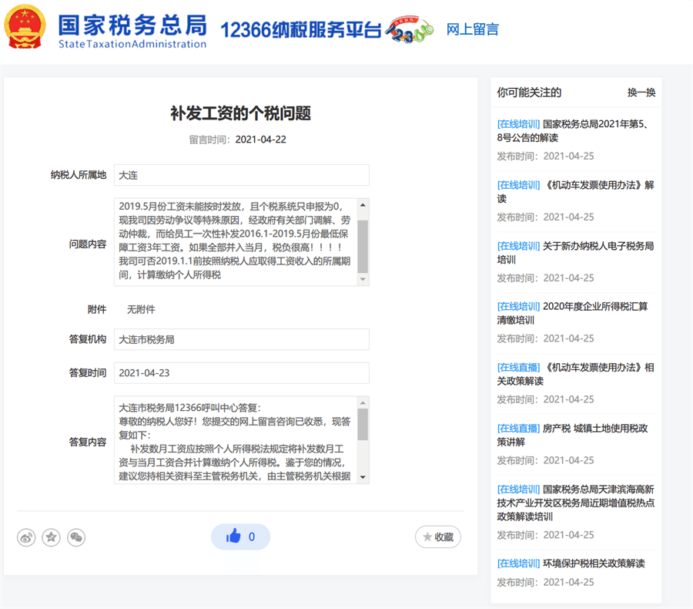Screen dimensions: 693x609
Task: Click the thumbs-up like button
Action: pos(240,537)
